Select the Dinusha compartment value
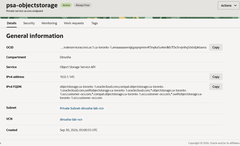The width and height of the screenshot is (240, 146). 65,57
